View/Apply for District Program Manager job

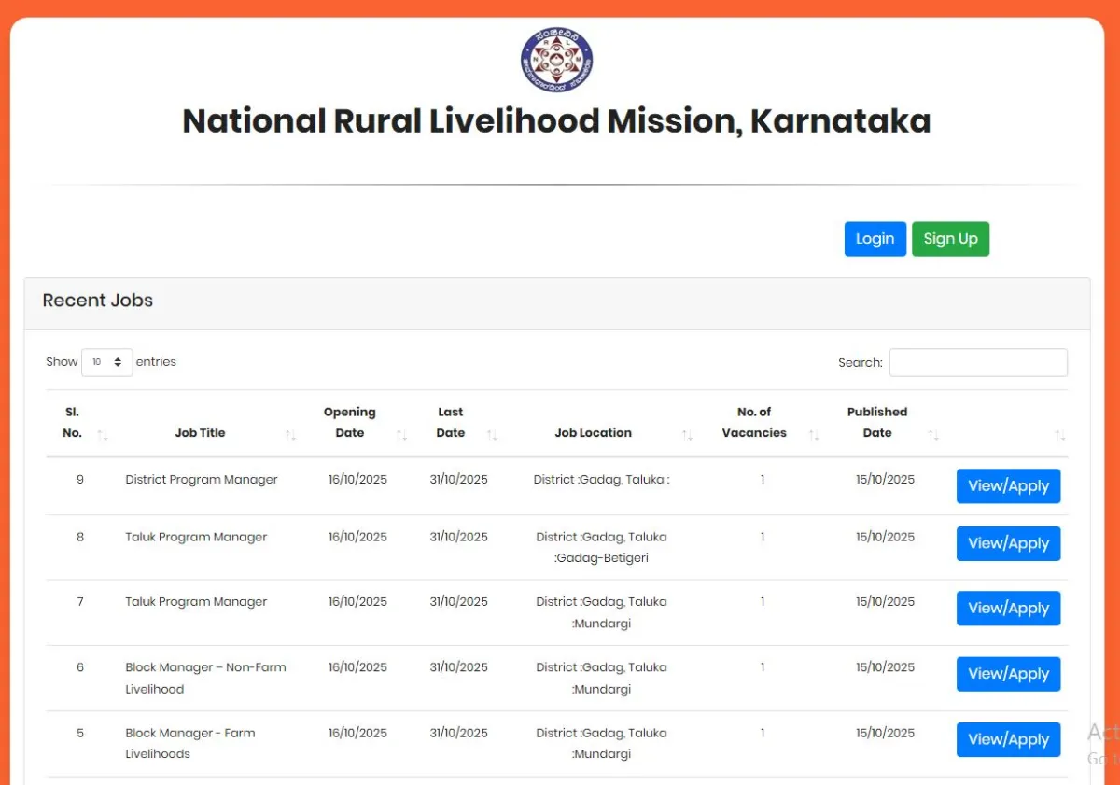coord(1008,486)
